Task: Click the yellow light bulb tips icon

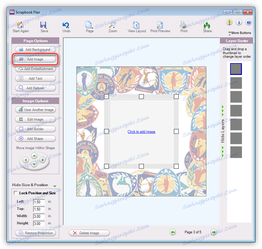Action: click(x=230, y=22)
